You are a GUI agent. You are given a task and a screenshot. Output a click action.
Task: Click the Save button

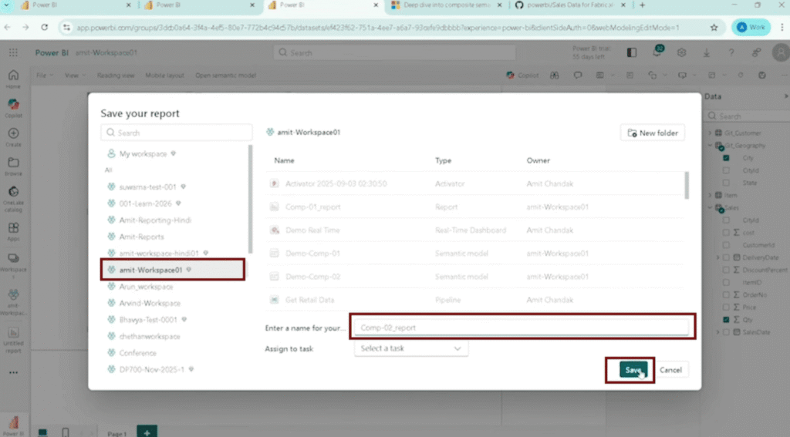tap(633, 370)
